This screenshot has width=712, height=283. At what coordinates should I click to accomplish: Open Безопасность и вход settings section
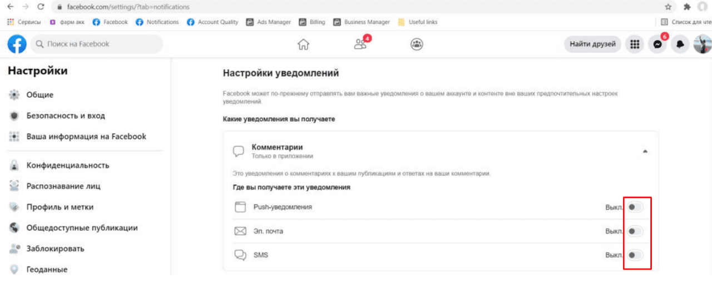click(66, 116)
